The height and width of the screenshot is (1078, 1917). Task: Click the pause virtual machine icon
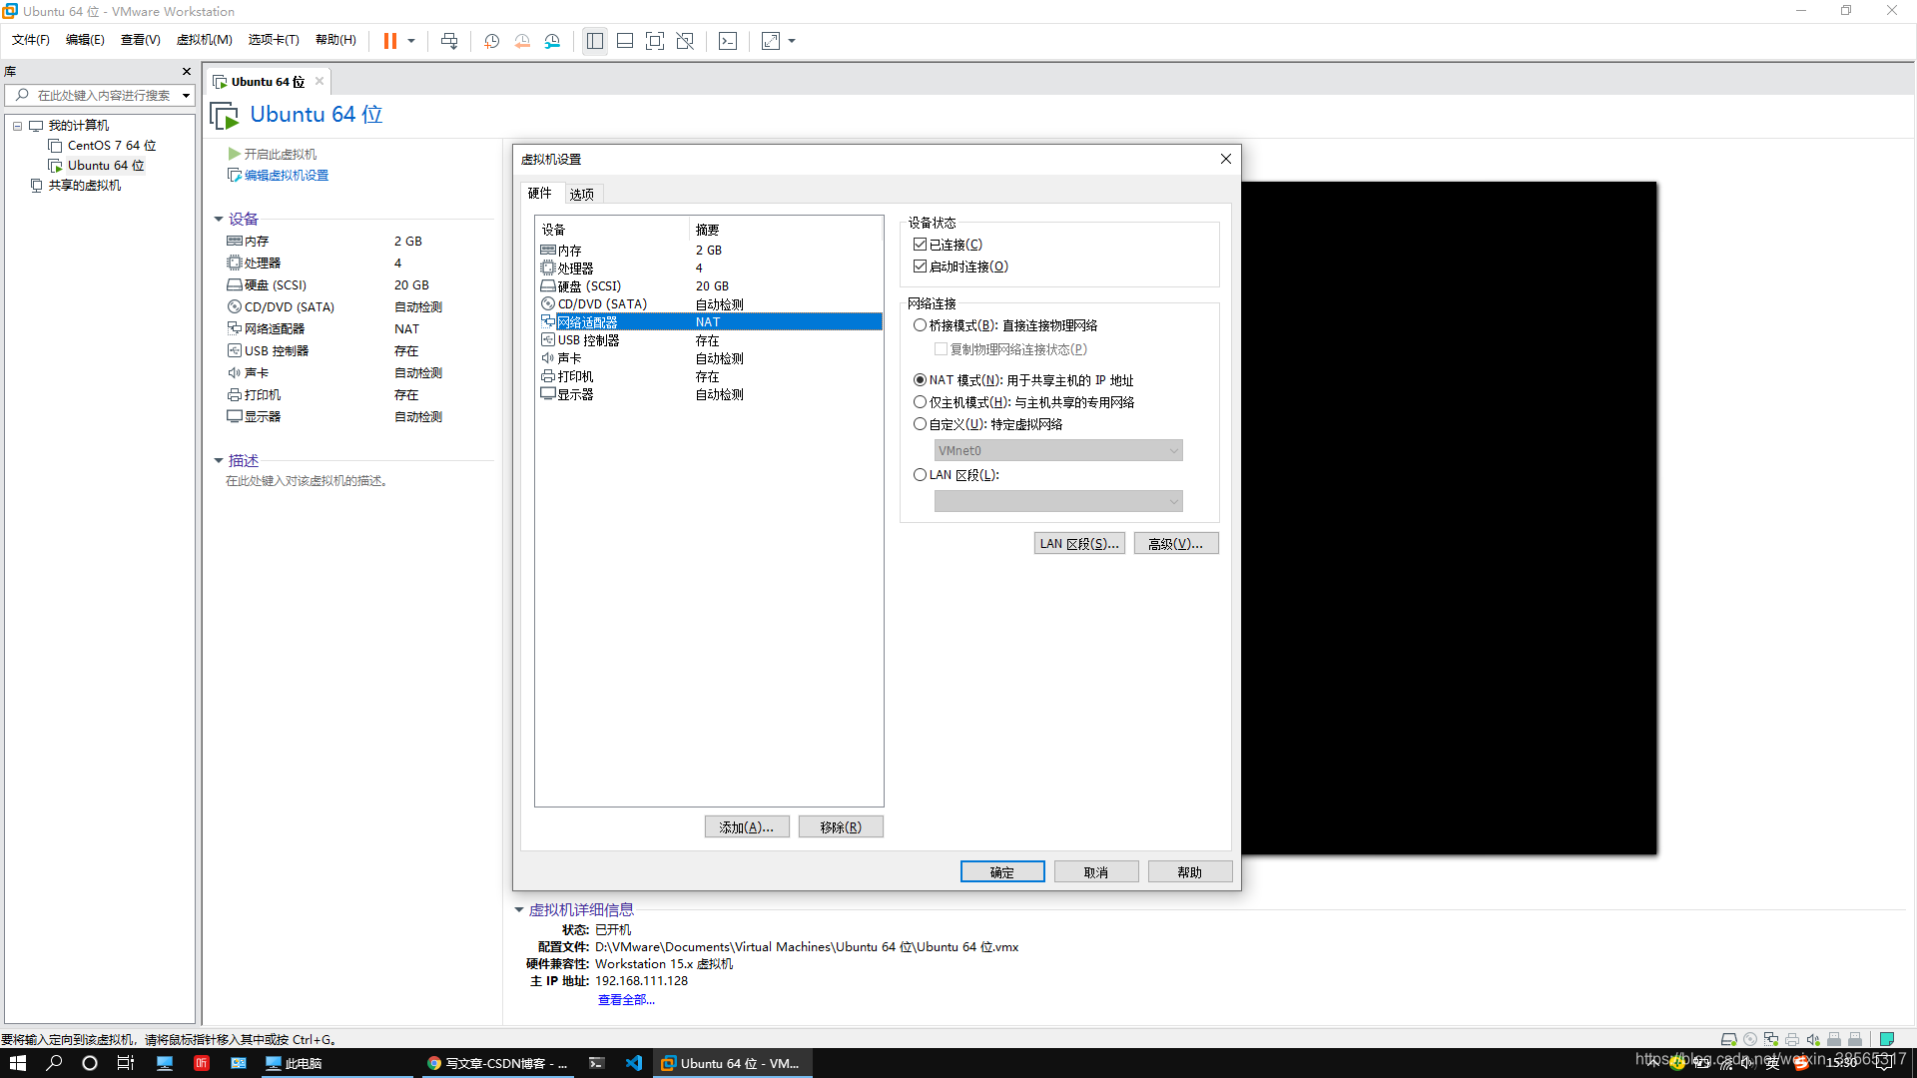[389, 41]
